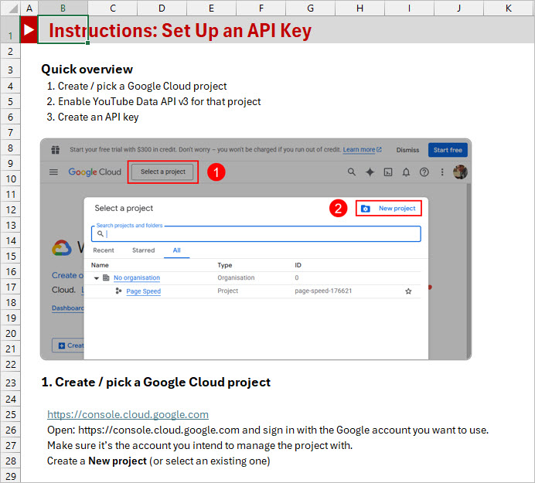This screenshot has height=483, width=535.
Task: Click the heading 1. Create / pick a Google Cloud project
Action: 156,382
